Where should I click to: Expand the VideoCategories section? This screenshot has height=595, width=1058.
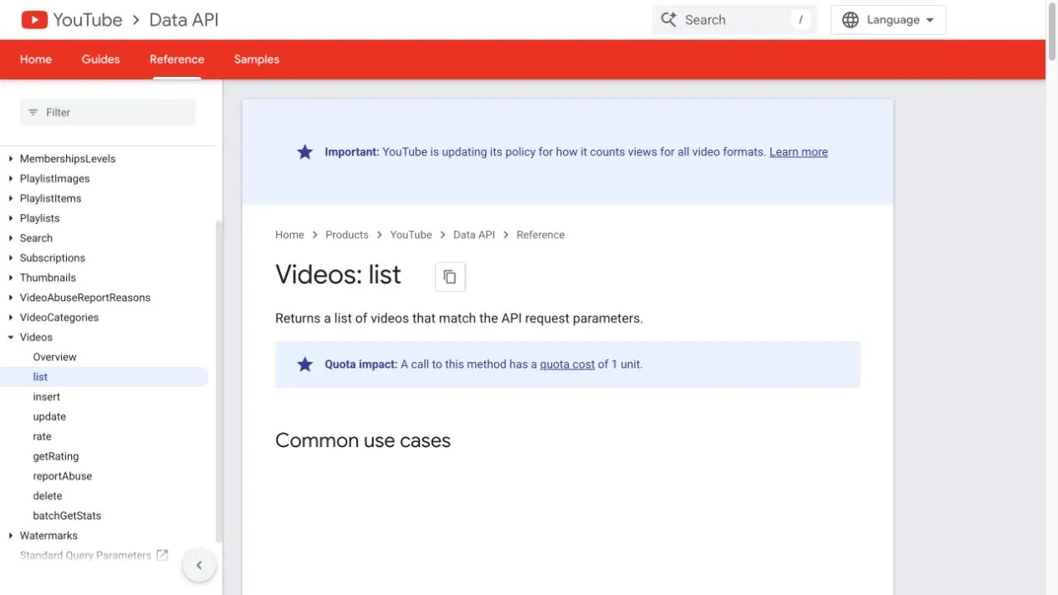coord(11,318)
